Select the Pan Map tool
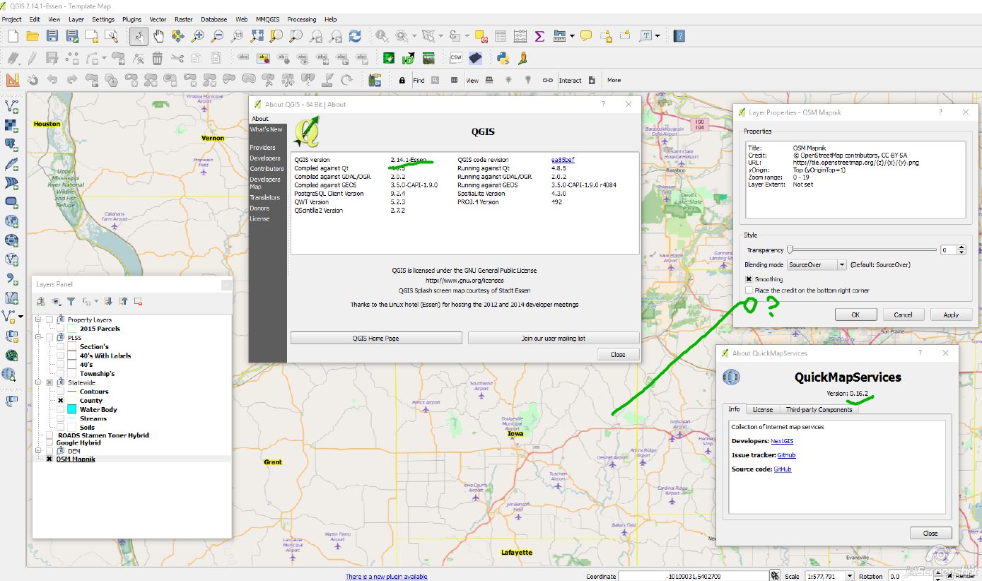Image resolution: width=982 pixels, height=581 pixels. click(158, 36)
